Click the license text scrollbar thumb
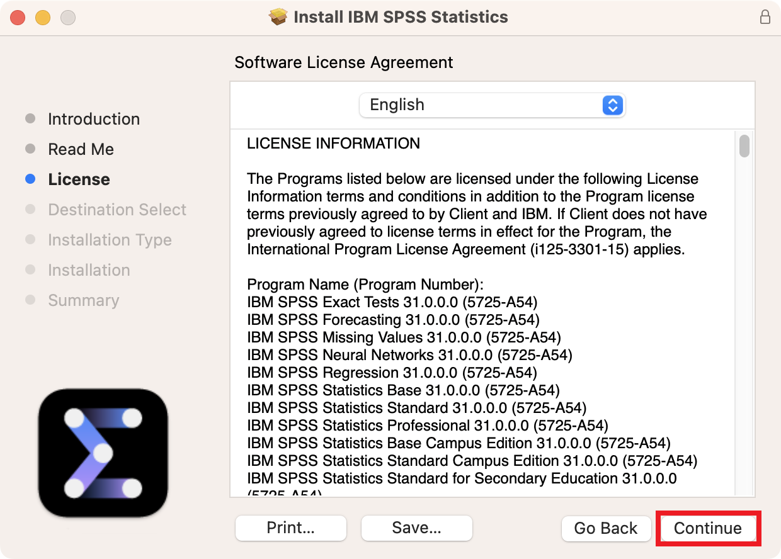781x559 pixels. (x=744, y=146)
